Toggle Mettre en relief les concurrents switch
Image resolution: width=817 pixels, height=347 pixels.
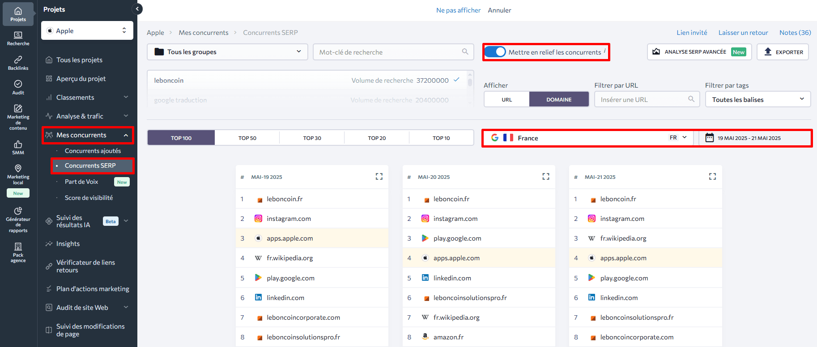[x=495, y=52]
